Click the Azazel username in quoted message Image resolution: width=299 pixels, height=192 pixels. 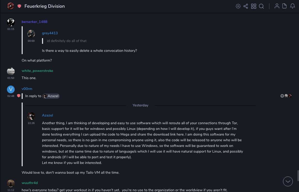(47, 115)
